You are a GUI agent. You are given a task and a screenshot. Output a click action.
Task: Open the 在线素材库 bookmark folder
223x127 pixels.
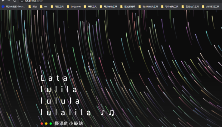point(128,6)
